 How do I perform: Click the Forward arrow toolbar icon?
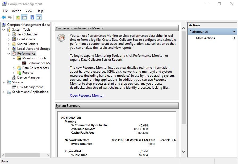[x=10, y=18]
